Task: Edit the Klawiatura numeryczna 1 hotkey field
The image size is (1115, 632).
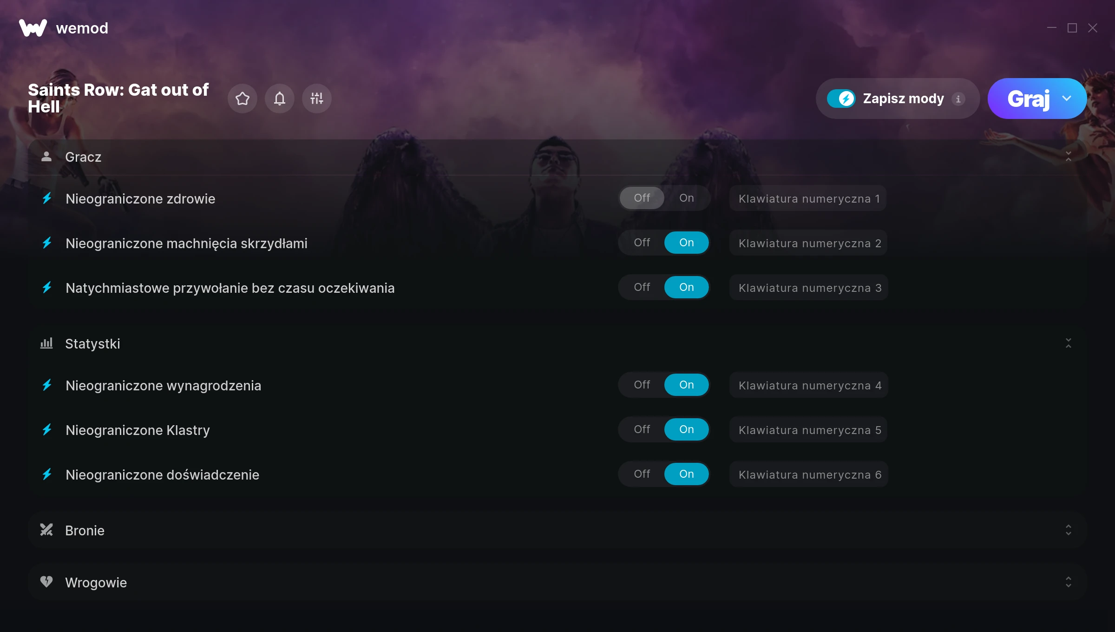Action: 808,198
